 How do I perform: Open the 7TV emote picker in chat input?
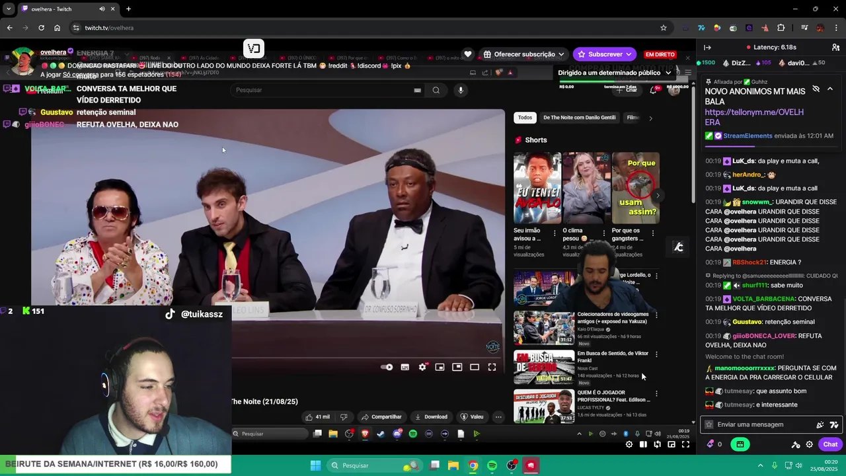tap(834, 424)
